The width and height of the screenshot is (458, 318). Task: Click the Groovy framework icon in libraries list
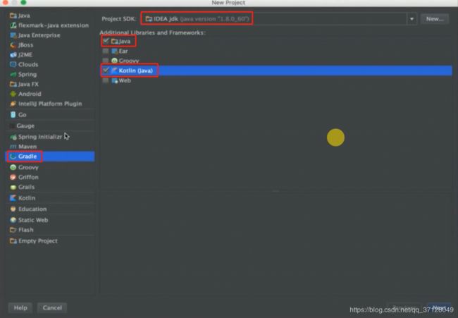(114, 61)
